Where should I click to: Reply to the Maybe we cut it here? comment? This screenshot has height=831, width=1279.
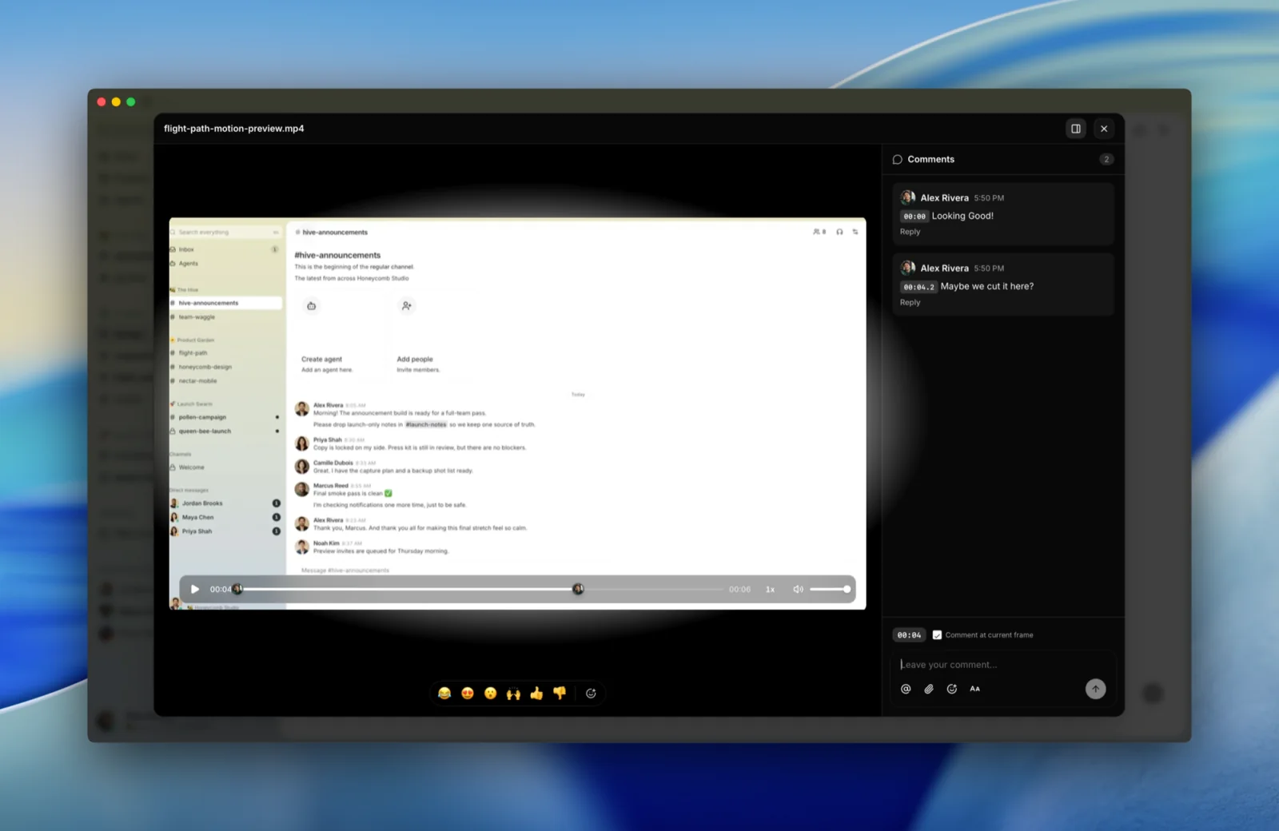point(910,302)
